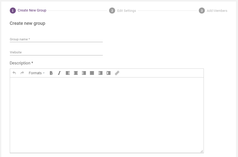Align description text to the right
238x157 pixels.
(x=84, y=73)
